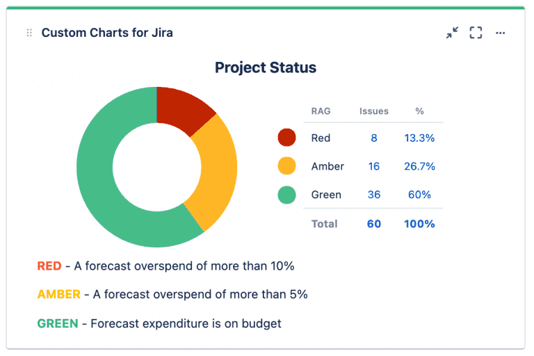The image size is (534, 356).
Task: Open the total 60 issues link
Action: point(374,224)
